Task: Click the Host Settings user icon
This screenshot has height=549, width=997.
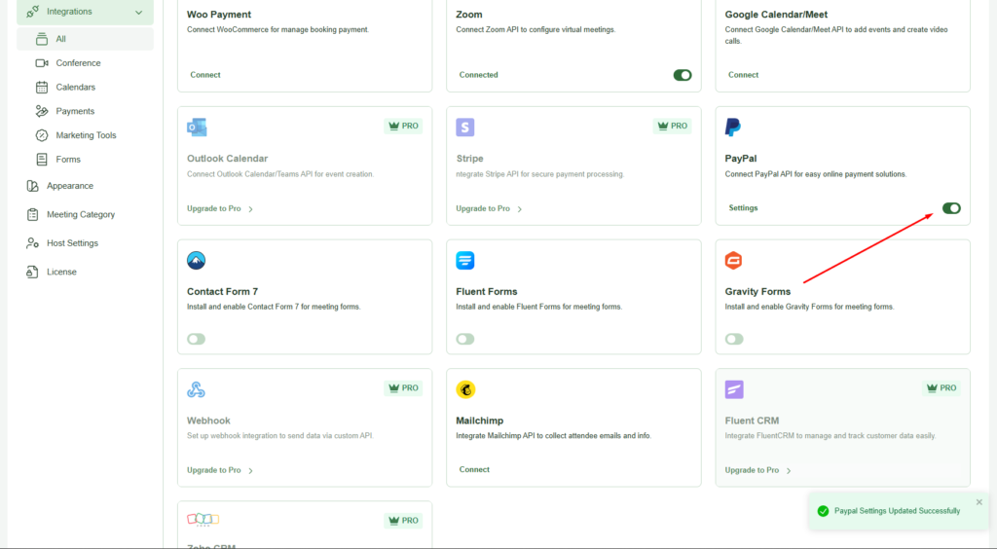Action: tap(32, 242)
